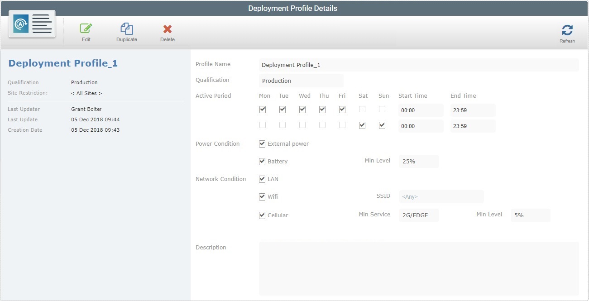Toggle the Cellular network condition checkbox
Screen dimensions: 589x301
pos(262,215)
